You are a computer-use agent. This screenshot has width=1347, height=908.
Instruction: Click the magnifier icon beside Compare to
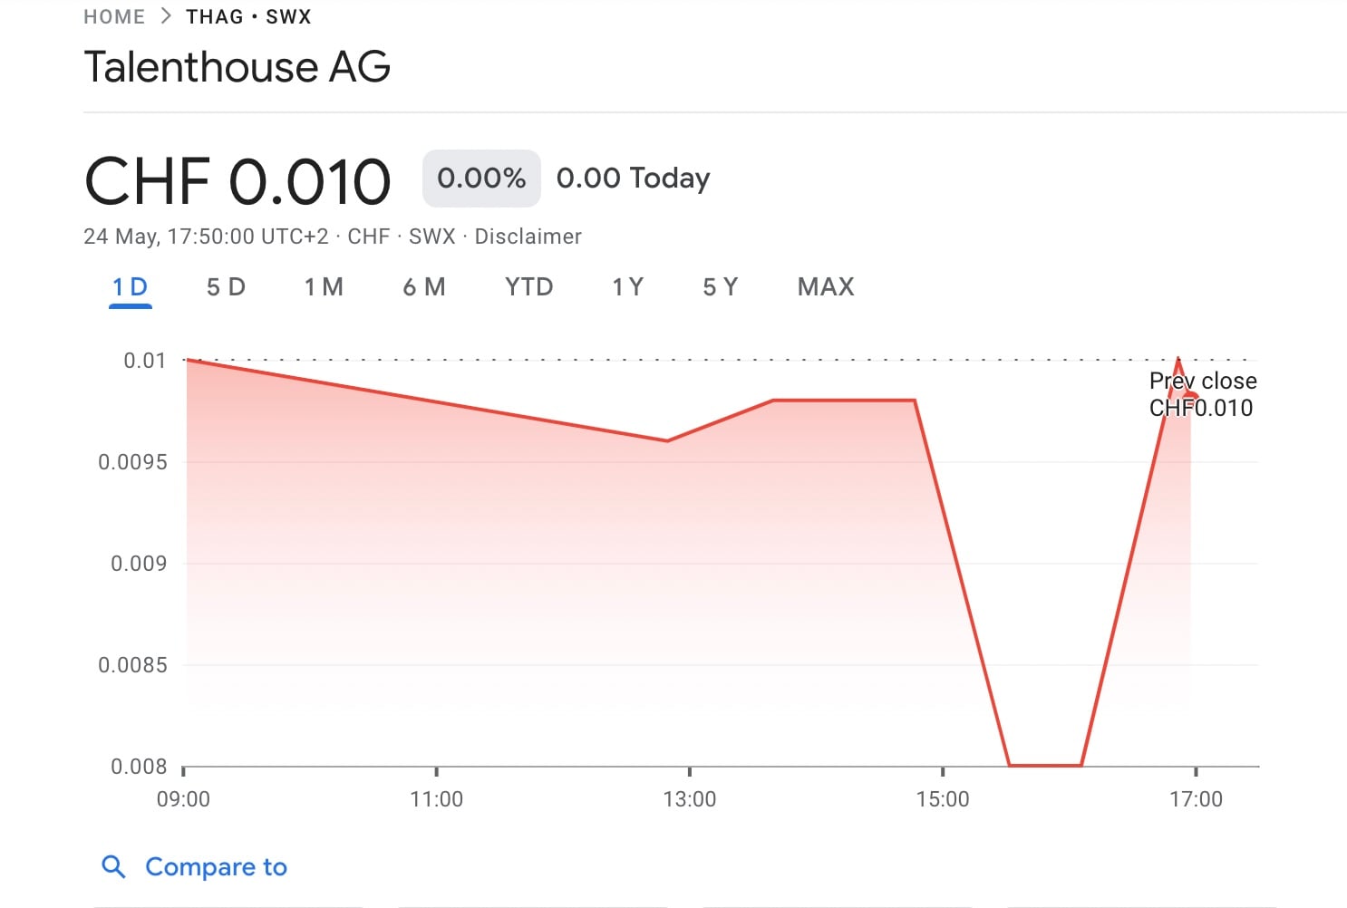coord(113,867)
